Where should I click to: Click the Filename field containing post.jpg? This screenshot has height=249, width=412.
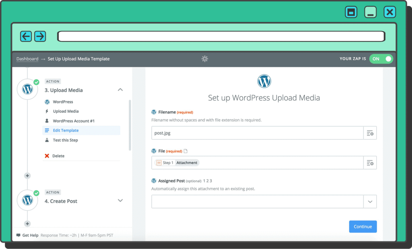257,133
